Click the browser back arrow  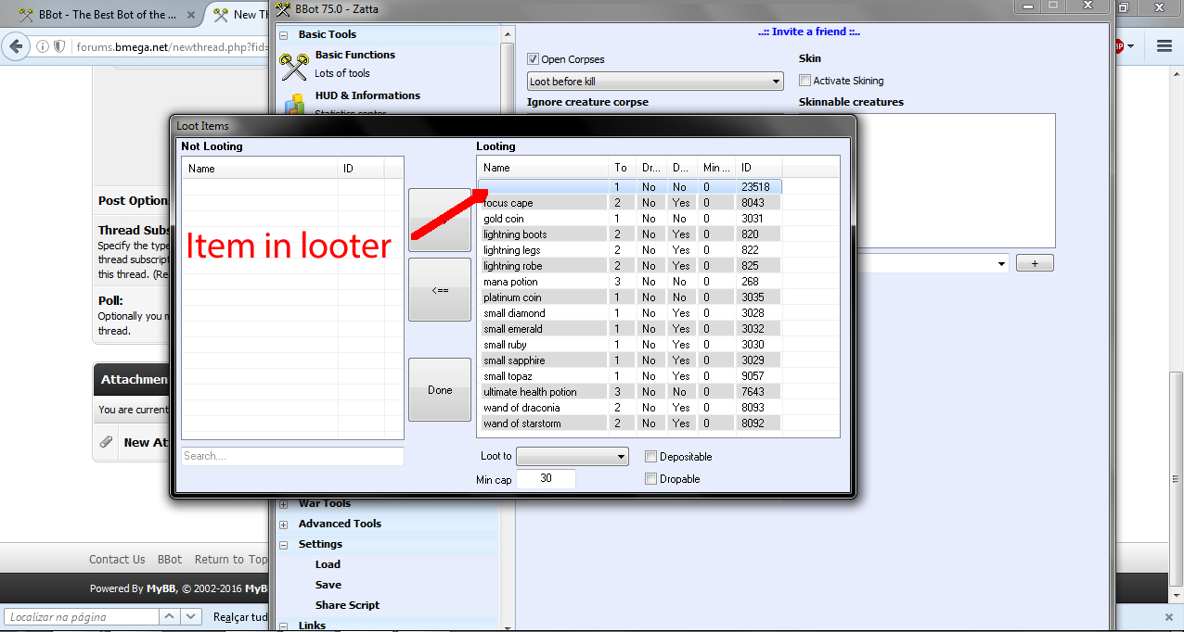16,46
